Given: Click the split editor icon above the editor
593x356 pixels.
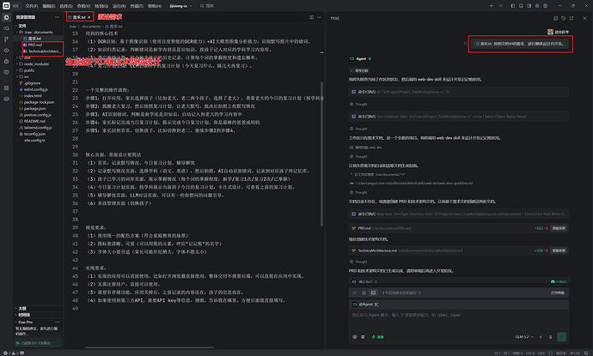Looking at the screenshot, I should 311,17.
